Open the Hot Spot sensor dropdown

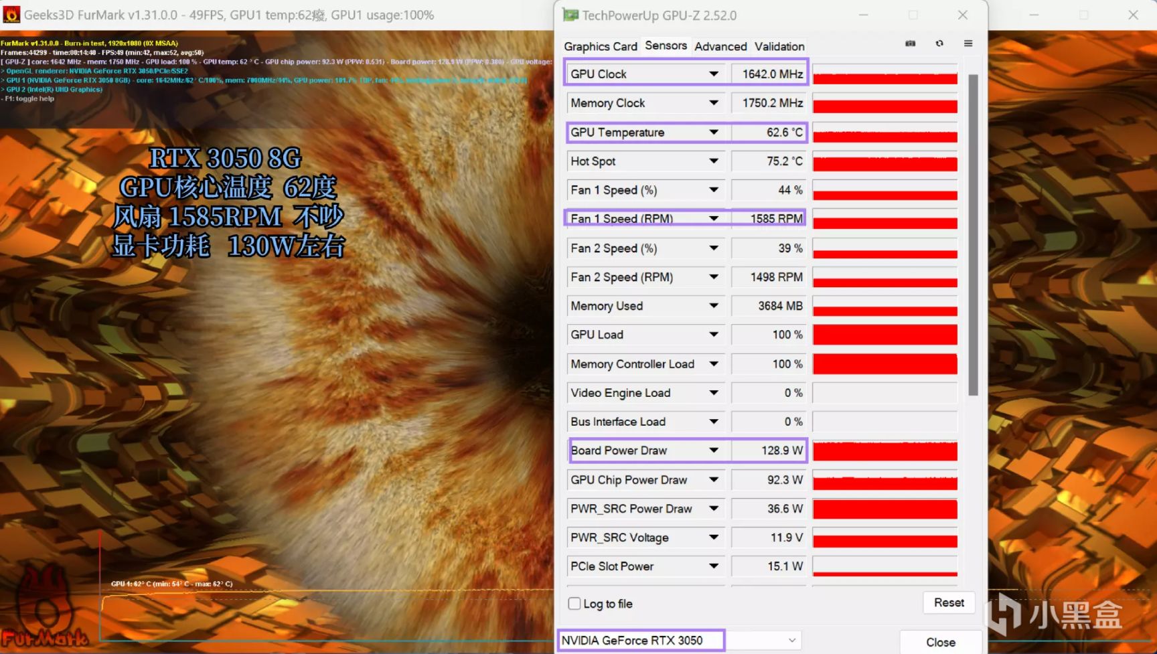click(x=714, y=161)
